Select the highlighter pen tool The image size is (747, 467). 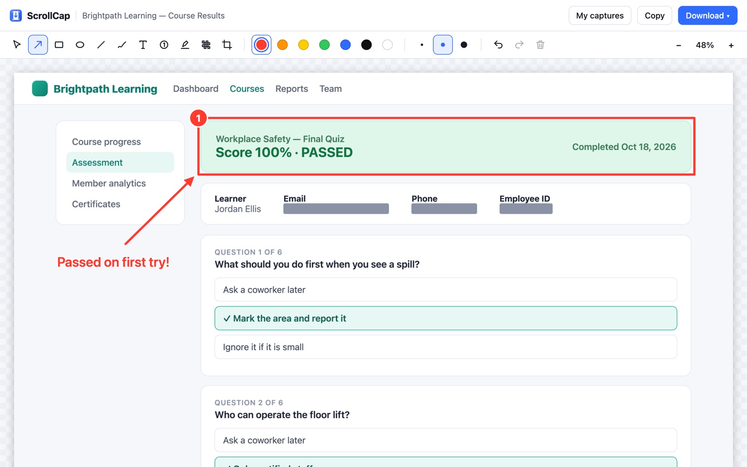tap(185, 45)
